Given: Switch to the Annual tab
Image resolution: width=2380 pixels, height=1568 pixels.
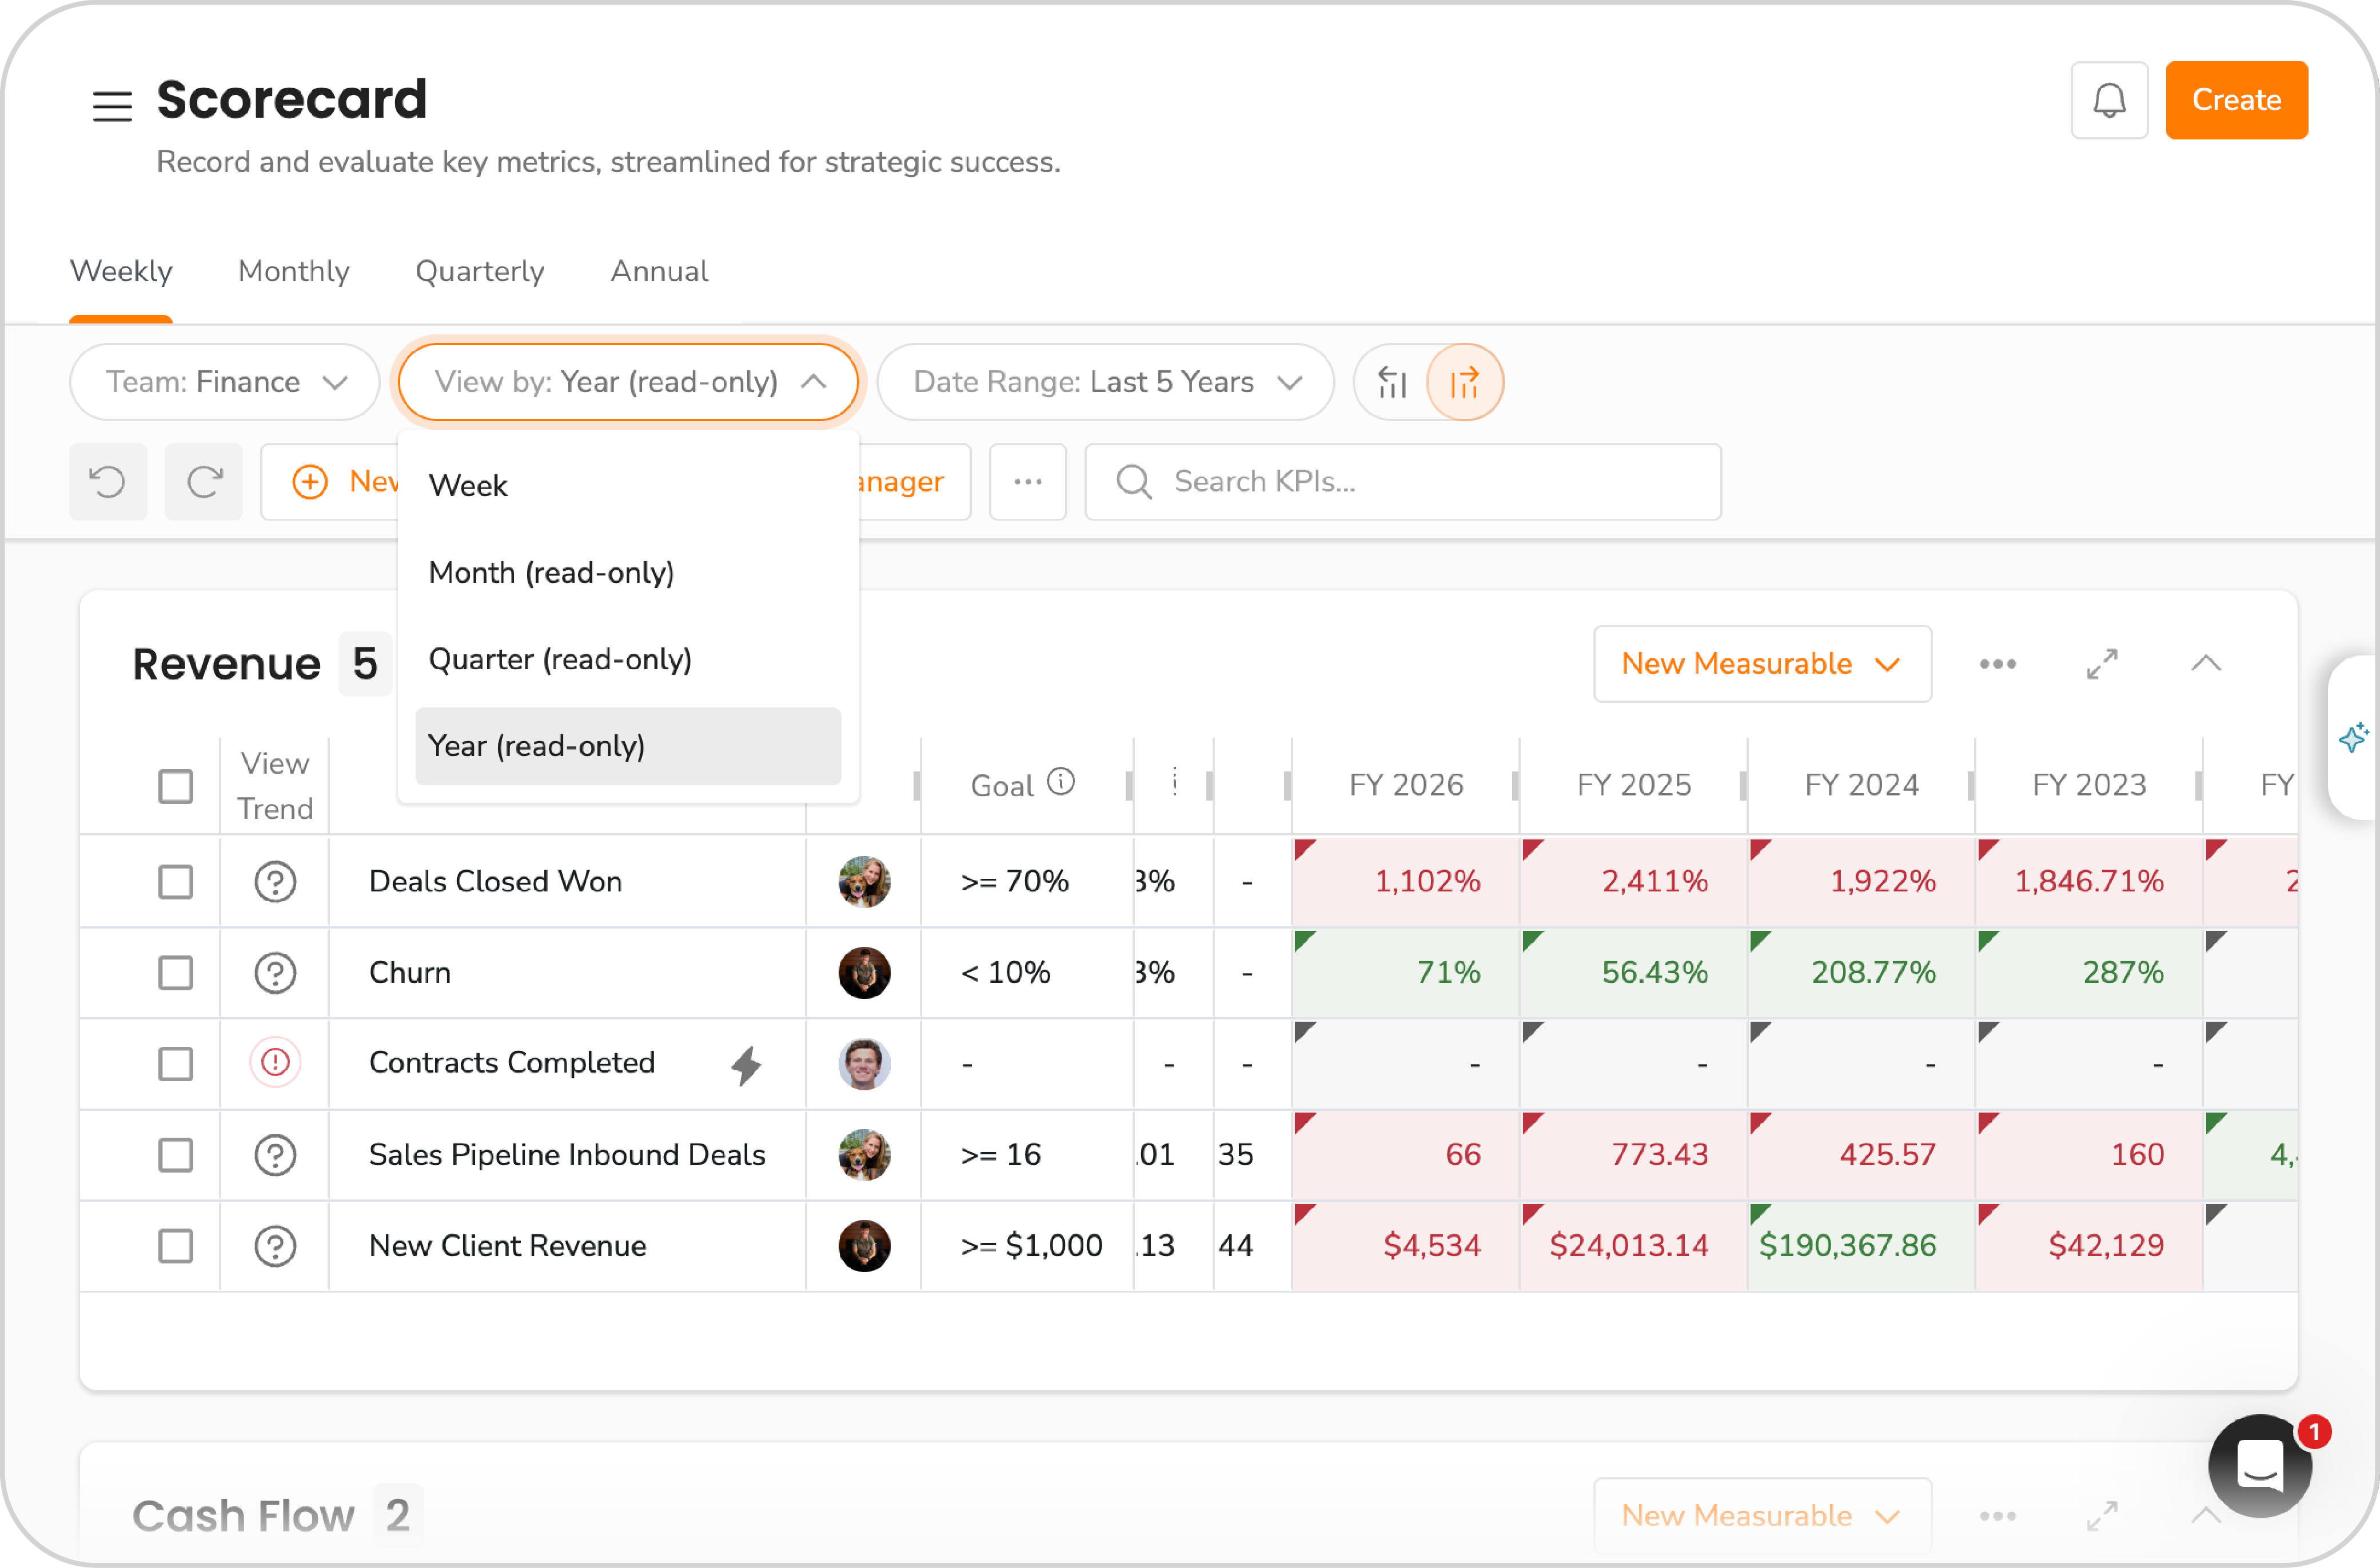Looking at the screenshot, I should pyautogui.click(x=659, y=271).
